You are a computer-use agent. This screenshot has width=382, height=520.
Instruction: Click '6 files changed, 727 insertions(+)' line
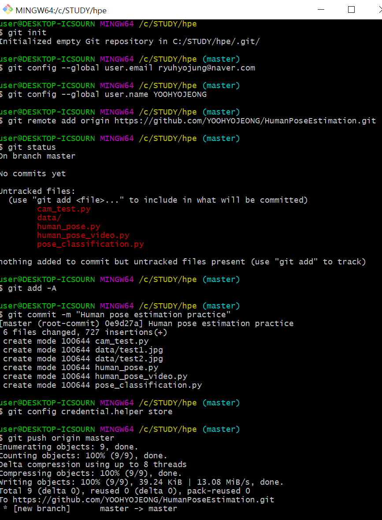click(x=85, y=332)
